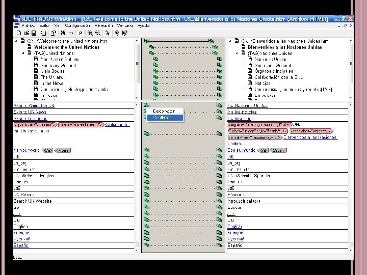Click the right link icon of the 'Órganos principales' row
The image size is (367, 275).
pyautogui.click(x=220, y=71)
